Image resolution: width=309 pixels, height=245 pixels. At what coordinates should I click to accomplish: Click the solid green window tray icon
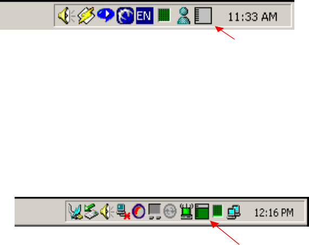point(202,211)
